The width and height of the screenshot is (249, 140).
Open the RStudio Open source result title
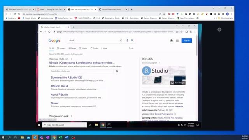pos(82,63)
